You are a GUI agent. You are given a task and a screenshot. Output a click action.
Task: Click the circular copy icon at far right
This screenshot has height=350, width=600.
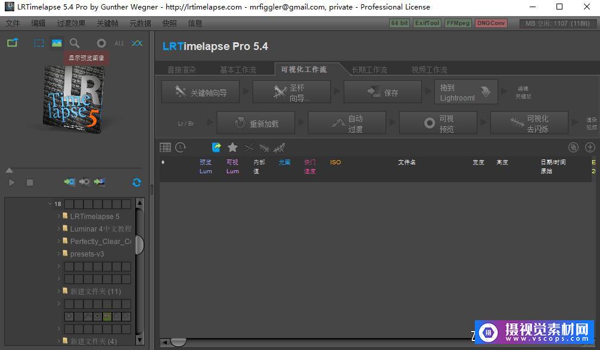(573, 148)
